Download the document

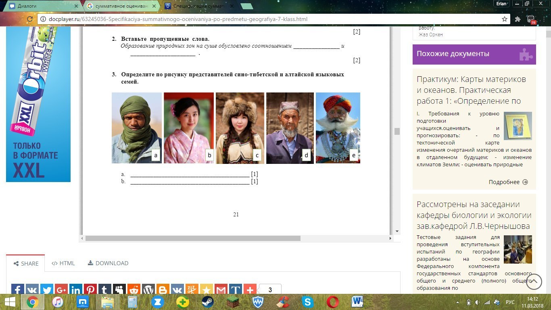point(108,263)
